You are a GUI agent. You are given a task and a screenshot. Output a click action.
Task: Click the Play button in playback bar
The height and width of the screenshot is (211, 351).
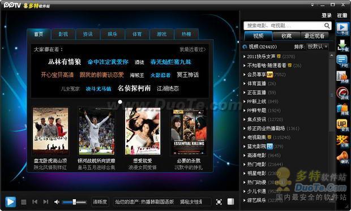[x=11, y=202]
